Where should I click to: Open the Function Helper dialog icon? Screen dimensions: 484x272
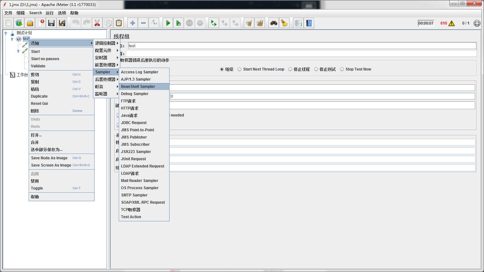(x=298, y=23)
